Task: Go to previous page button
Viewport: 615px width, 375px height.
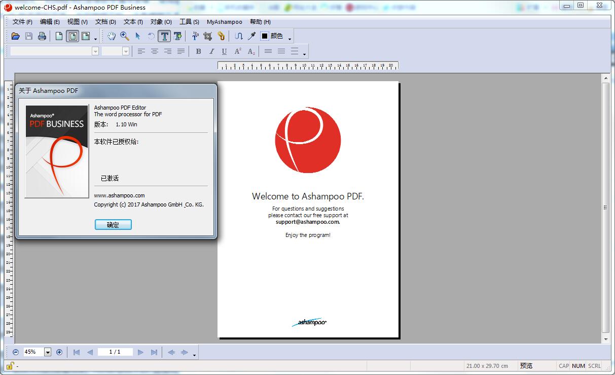Action: [90, 352]
